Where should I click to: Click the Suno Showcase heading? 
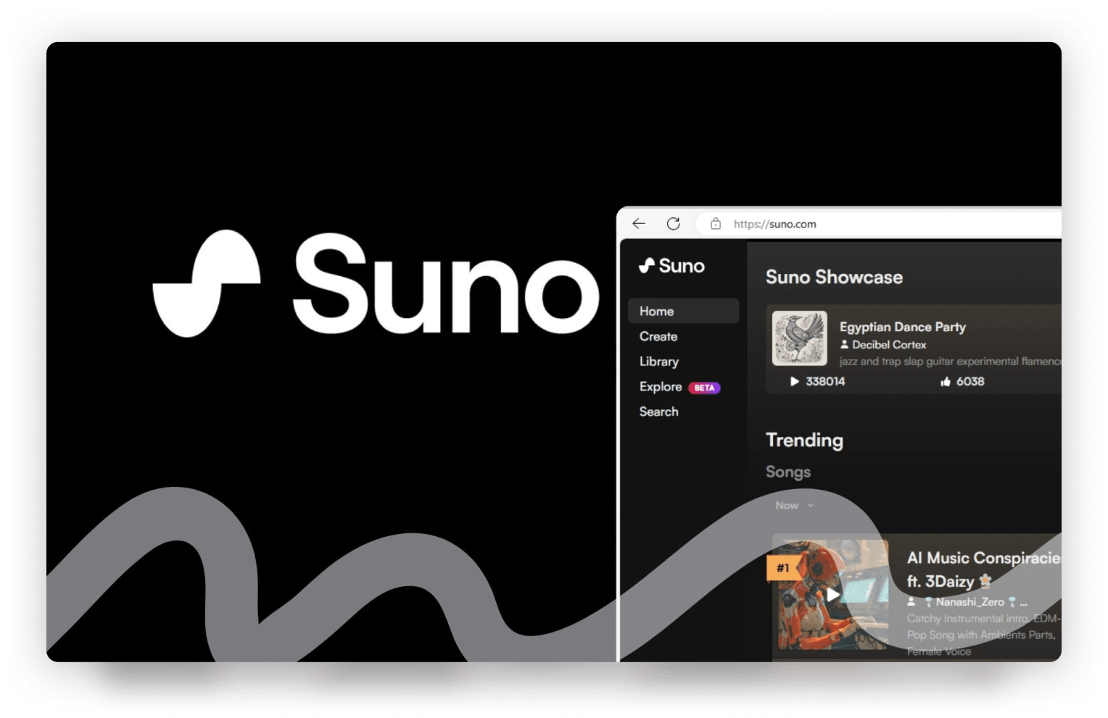(834, 277)
